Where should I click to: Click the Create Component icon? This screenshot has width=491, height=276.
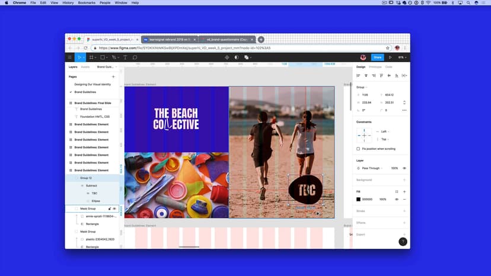(227, 57)
